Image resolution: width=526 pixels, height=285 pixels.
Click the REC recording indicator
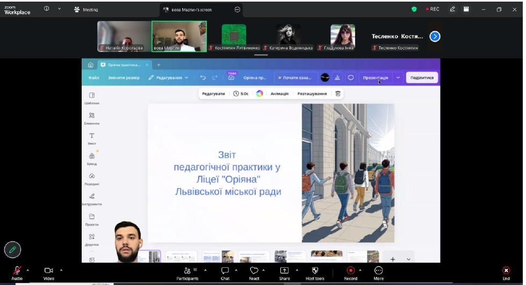pyautogui.click(x=433, y=9)
